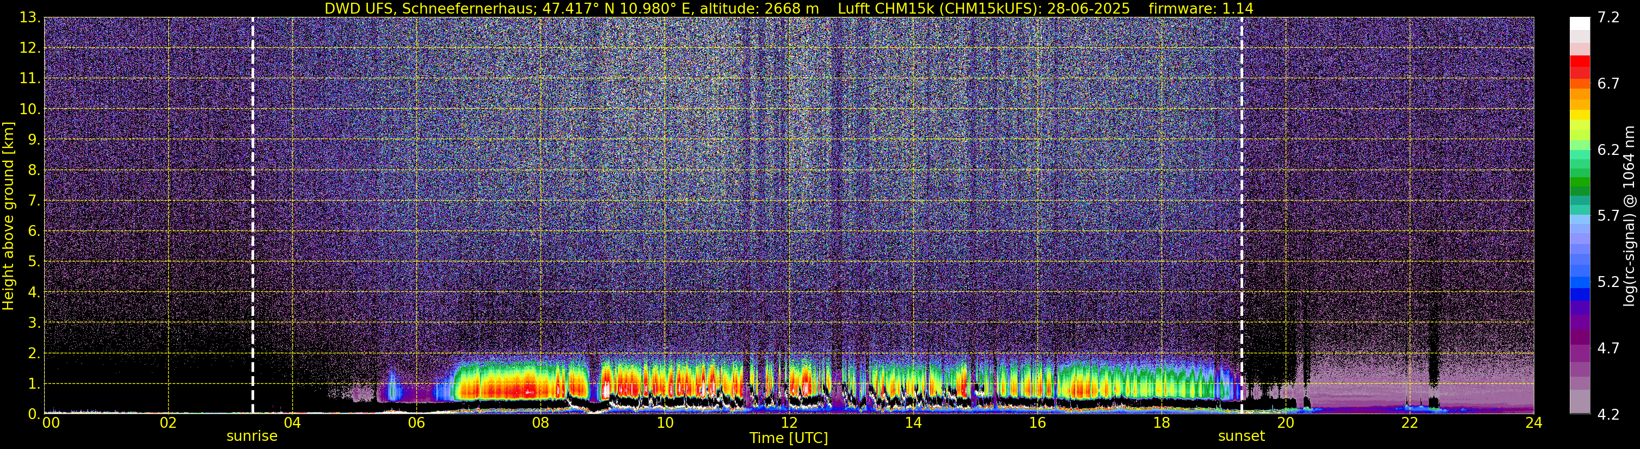
Task: Click the colorbar tick label 6.2
Action: pos(1608,150)
